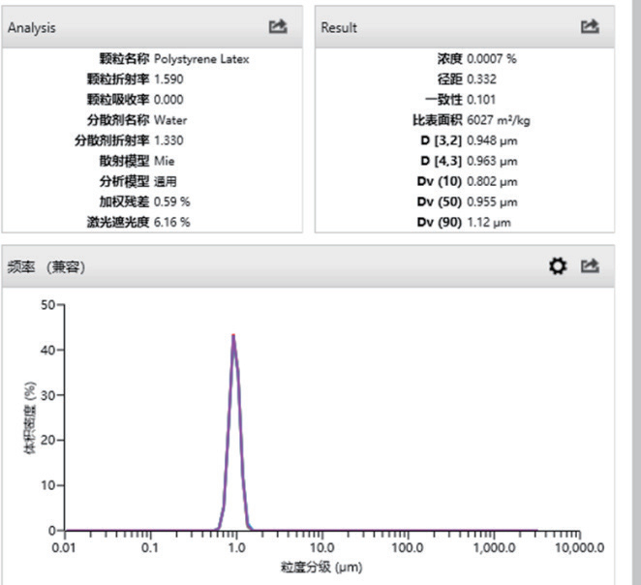The image size is (641, 585).
Task: Click the 1.0 tick on the x-axis
Action: pyautogui.click(x=236, y=547)
